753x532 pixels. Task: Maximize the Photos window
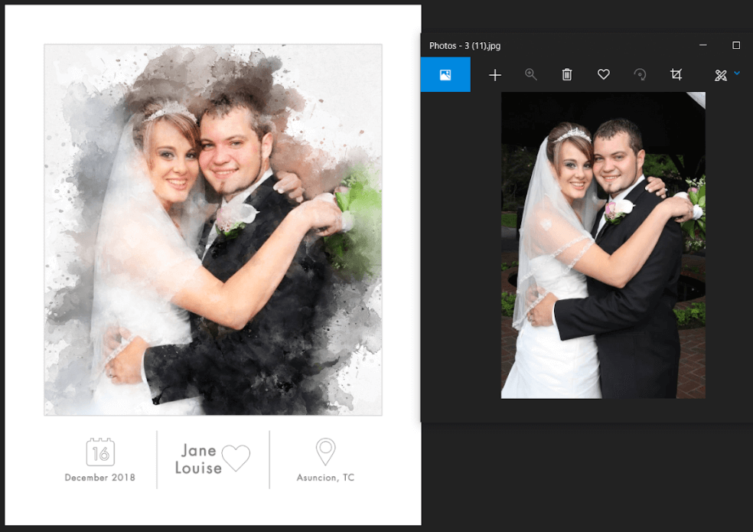[x=736, y=46]
